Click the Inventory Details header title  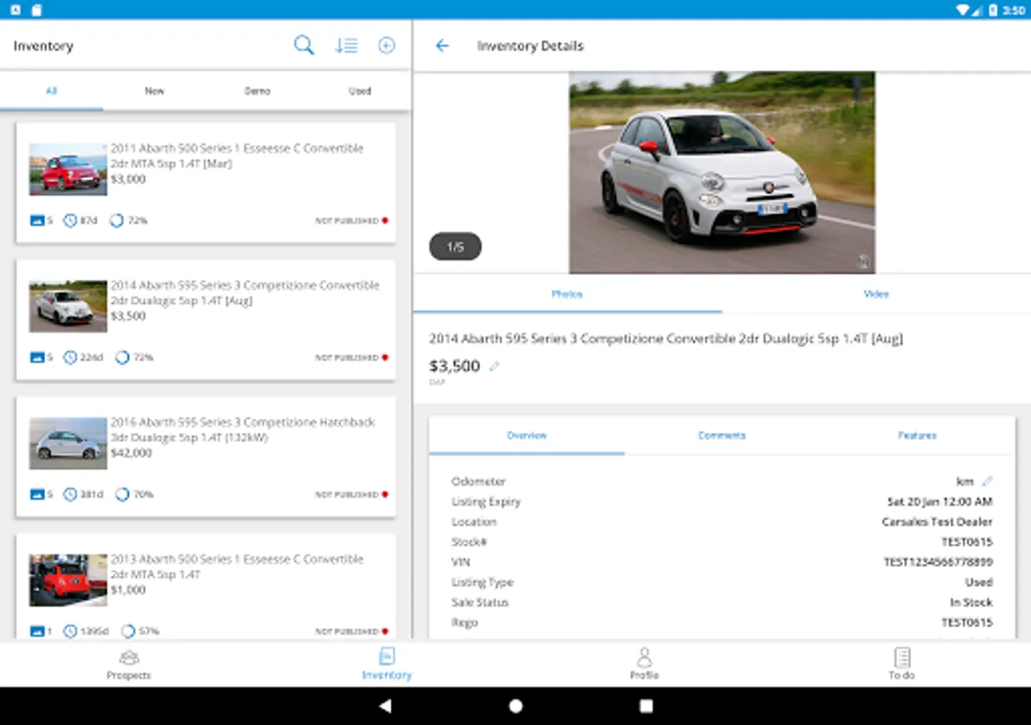coord(530,46)
